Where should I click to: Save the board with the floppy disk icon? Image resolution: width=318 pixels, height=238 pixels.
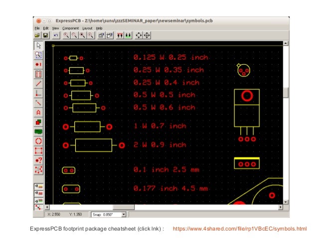point(46,35)
